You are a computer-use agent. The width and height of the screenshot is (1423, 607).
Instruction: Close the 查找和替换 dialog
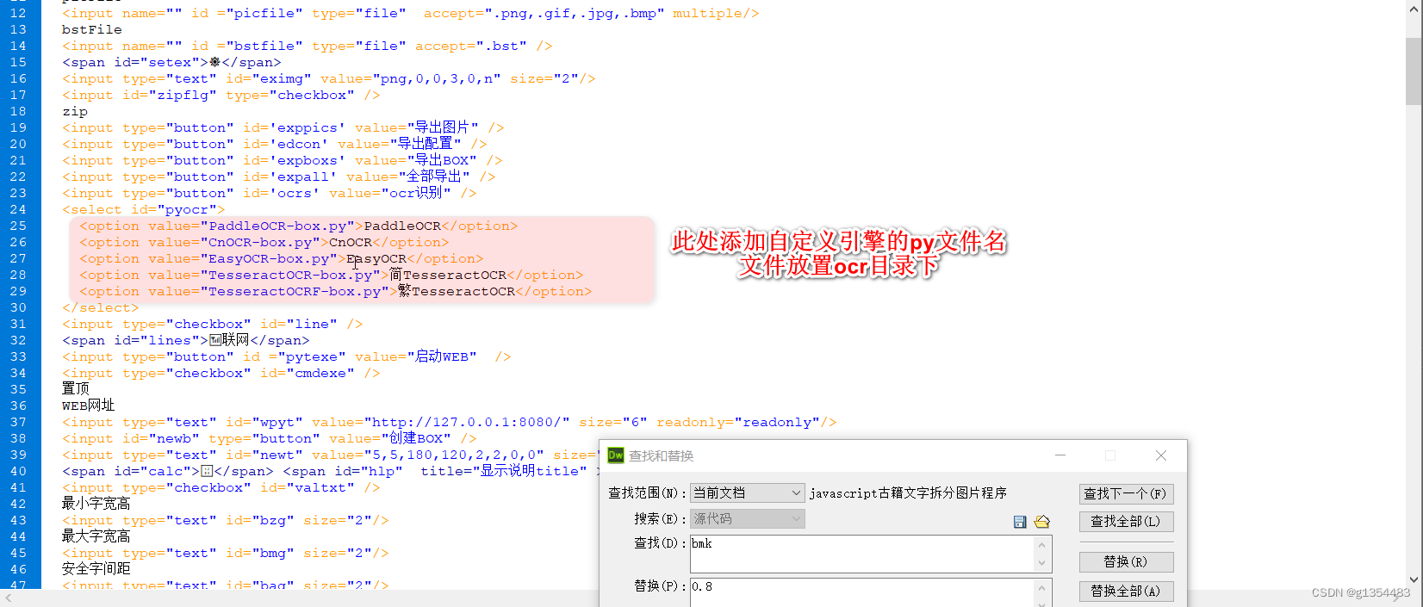pos(1161,455)
